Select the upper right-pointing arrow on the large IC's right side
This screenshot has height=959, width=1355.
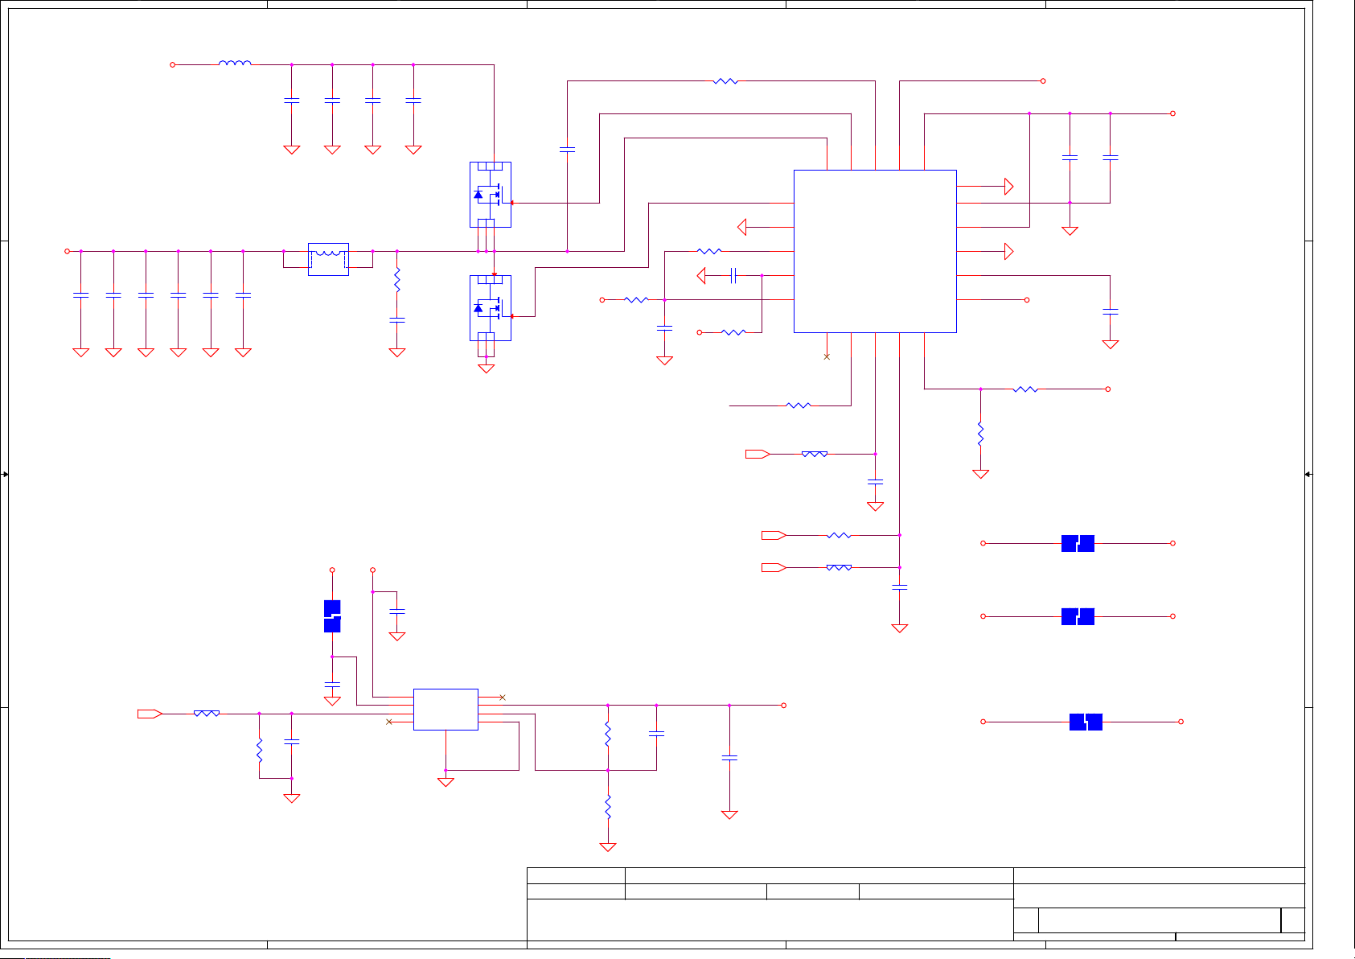pos(1009,187)
